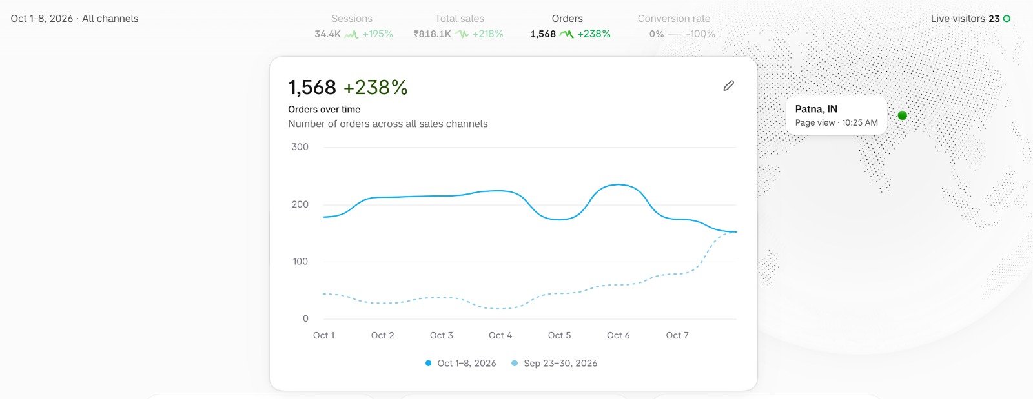Click the Oct 3 axis label
The height and width of the screenshot is (399, 1033).
442,335
